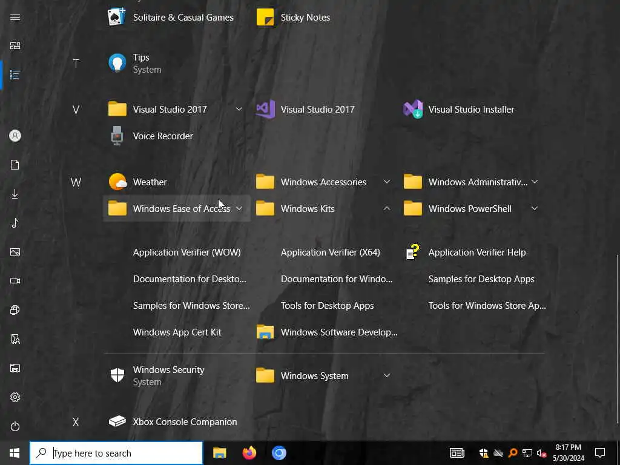
Task: Jump to letter W section header
Action: coord(76,182)
